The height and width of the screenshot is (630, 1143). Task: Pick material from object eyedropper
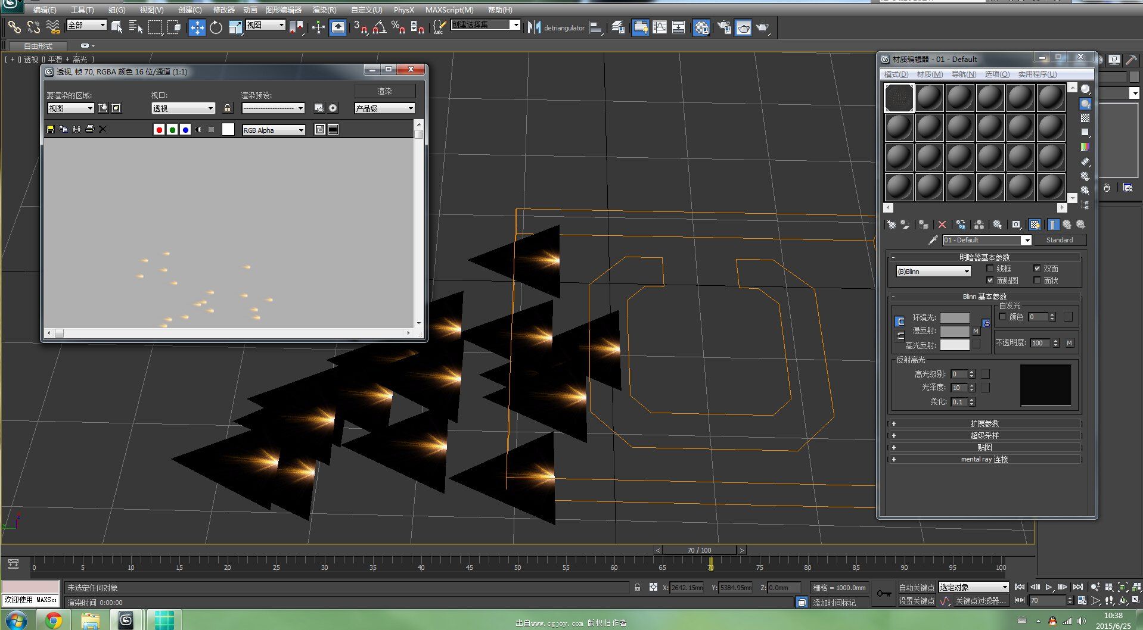(x=933, y=240)
